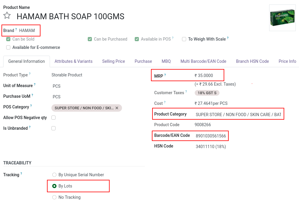
Task: Open help tooltip for Unit of Measure
Action: click(x=35, y=84)
